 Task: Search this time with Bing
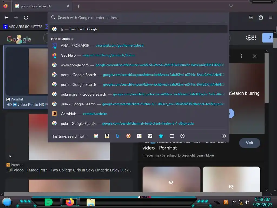118,136
